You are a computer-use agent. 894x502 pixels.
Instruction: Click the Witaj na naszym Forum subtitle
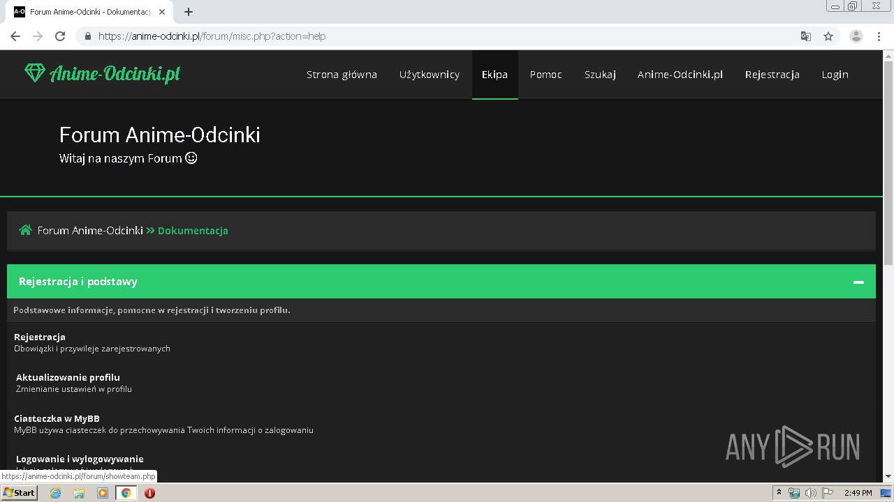click(x=129, y=158)
